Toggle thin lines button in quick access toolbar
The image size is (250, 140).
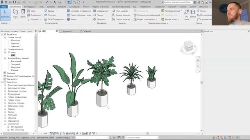pos(70,2)
